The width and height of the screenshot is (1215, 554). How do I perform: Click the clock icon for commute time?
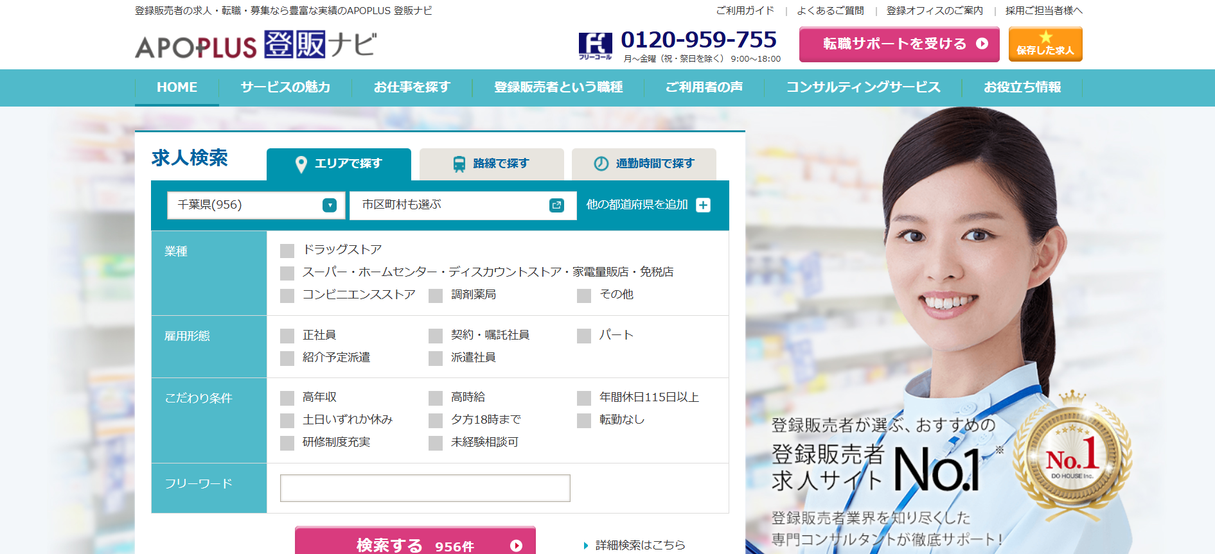click(x=601, y=164)
